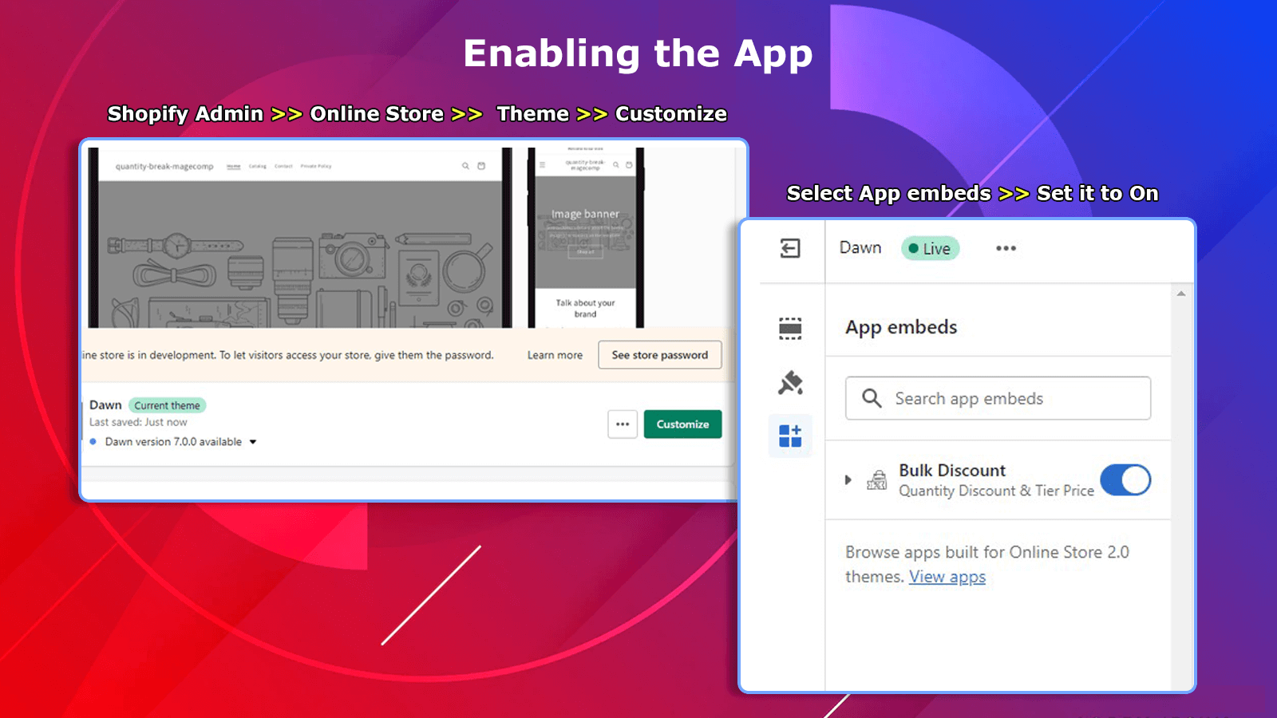
Task: Click the search icon in the store preview header
Action: click(x=465, y=166)
